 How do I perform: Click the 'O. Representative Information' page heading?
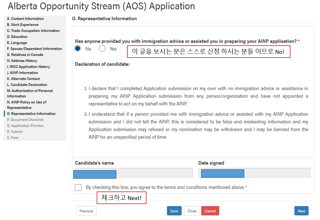(104, 19)
